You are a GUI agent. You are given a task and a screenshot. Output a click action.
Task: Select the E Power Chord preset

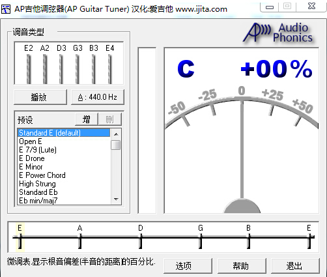[x=64, y=175]
